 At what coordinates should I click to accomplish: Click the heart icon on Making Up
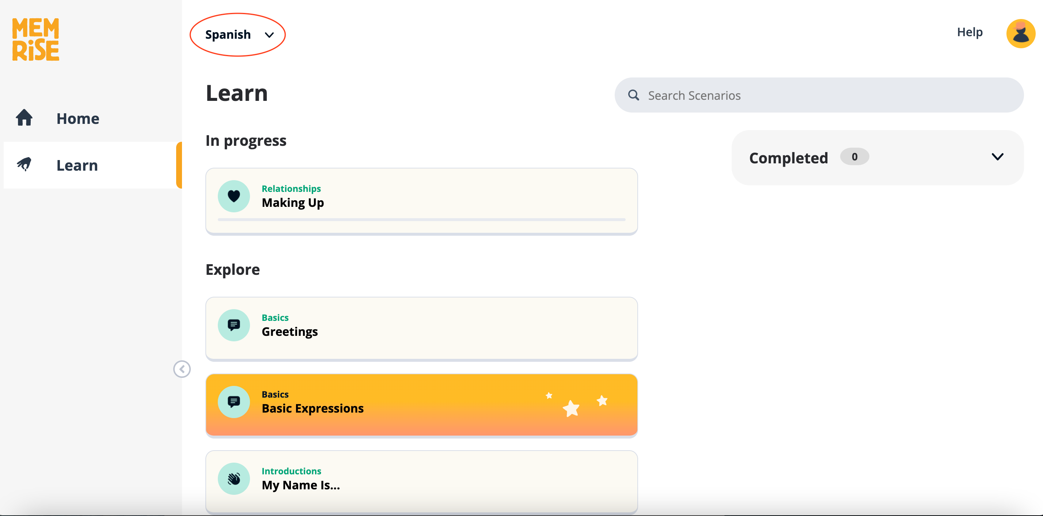[234, 196]
